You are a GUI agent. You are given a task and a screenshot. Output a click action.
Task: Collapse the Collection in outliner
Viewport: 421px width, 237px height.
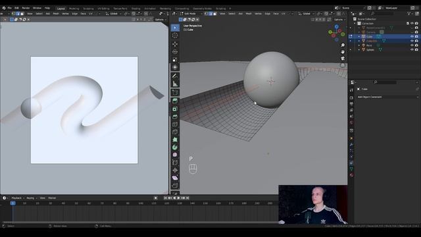[x=355, y=24]
